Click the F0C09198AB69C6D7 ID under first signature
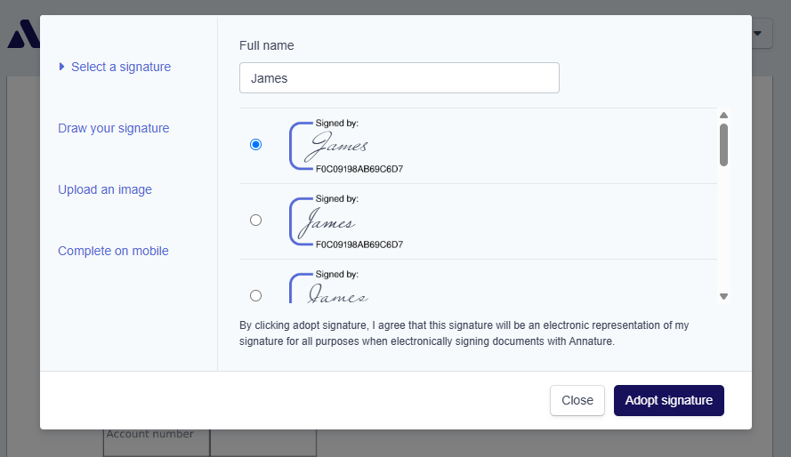The height and width of the screenshot is (457, 791). pyautogui.click(x=359, y=169)
